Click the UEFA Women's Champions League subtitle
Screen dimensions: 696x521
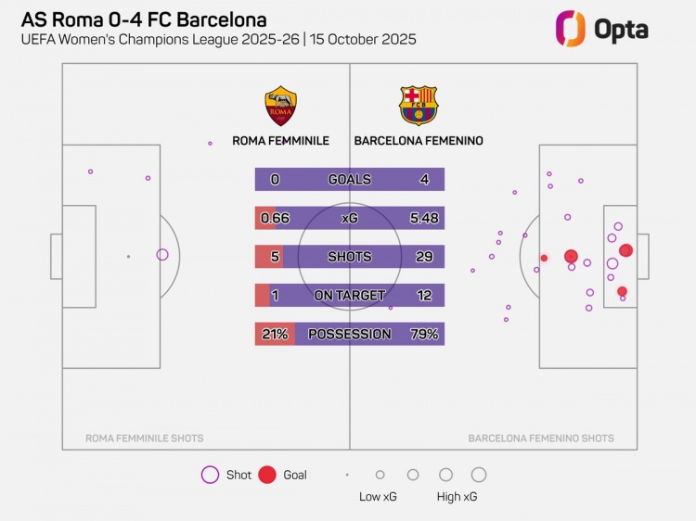coord(218,40)
